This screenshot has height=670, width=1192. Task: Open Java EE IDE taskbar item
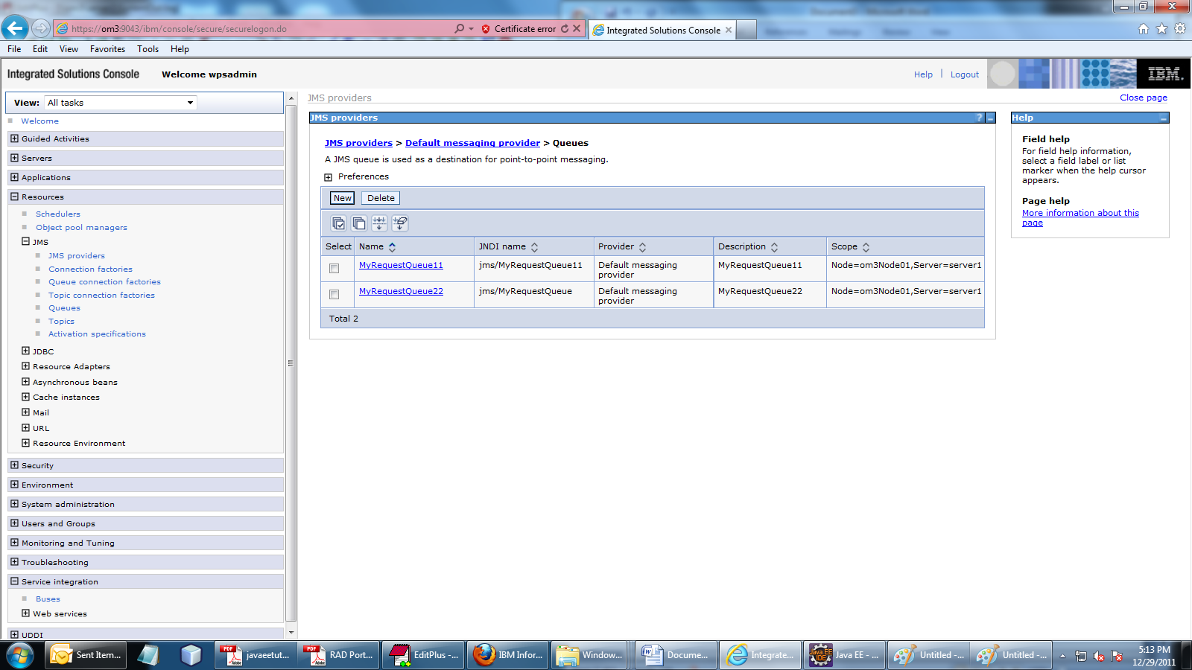(845, 655)
